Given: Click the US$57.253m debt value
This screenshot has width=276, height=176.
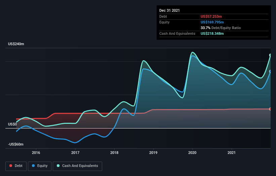Looking at the screenshot, I should click(x=211, y=16).
